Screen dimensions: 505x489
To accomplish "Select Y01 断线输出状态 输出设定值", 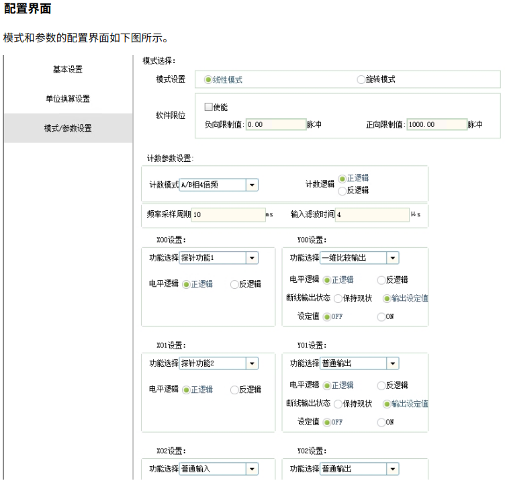I will (x=387, y=404).
